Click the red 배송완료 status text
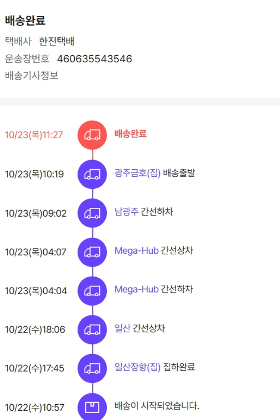The width and height of the screenshot is (280, 420). pos(130,133)
